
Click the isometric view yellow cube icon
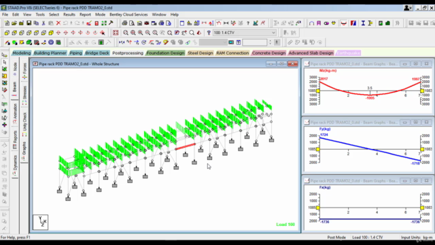click(x=51, y=33)
